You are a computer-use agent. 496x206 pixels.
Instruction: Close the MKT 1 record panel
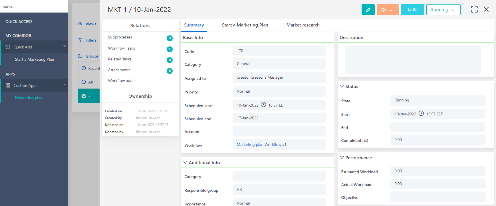click(x=486, y=9)
